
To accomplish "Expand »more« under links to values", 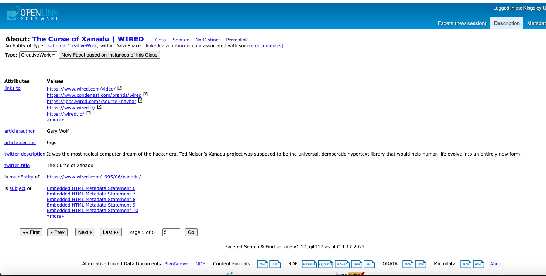I will point(55,120).
